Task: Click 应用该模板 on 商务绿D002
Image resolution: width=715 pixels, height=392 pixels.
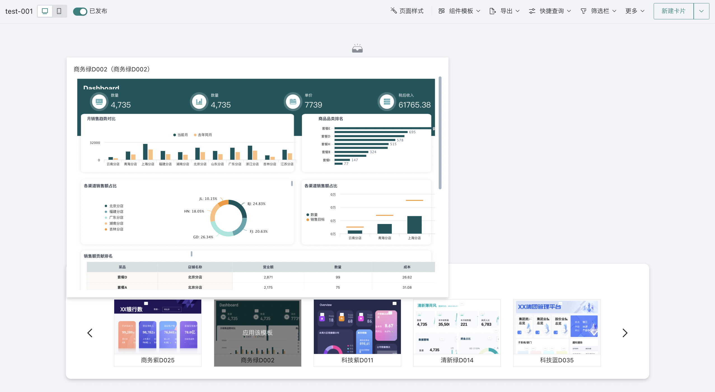Action: 257,332
